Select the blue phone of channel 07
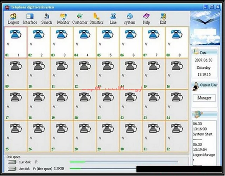This screenshot has height=176, width=225. coord(154,34)
